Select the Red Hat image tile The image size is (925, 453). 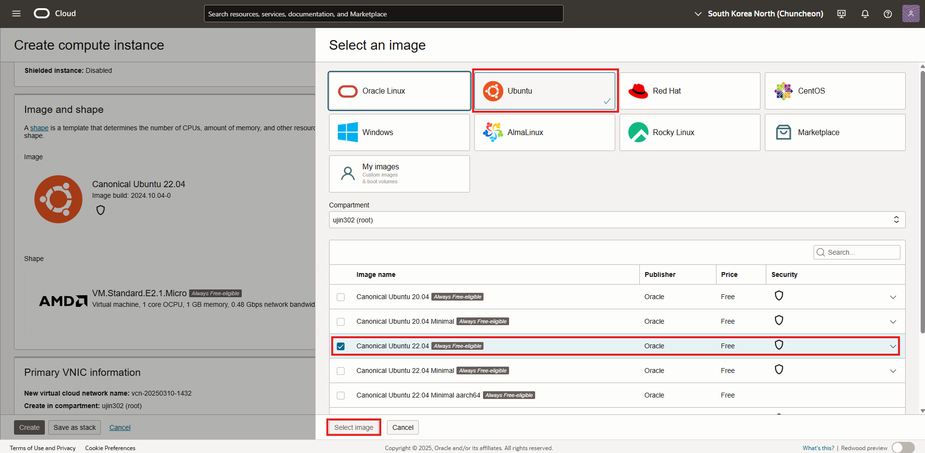(x=690, y=91)
